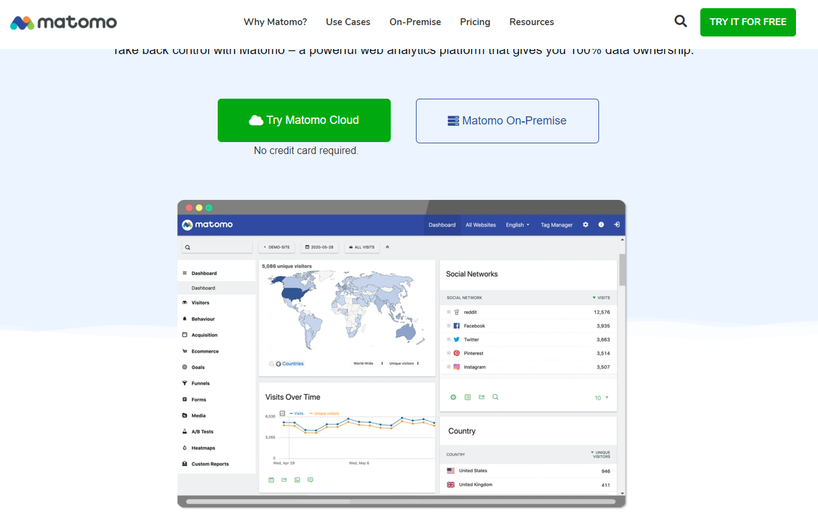Click the Matomo logo in site header
818x528 pixels.
point(64,23)
